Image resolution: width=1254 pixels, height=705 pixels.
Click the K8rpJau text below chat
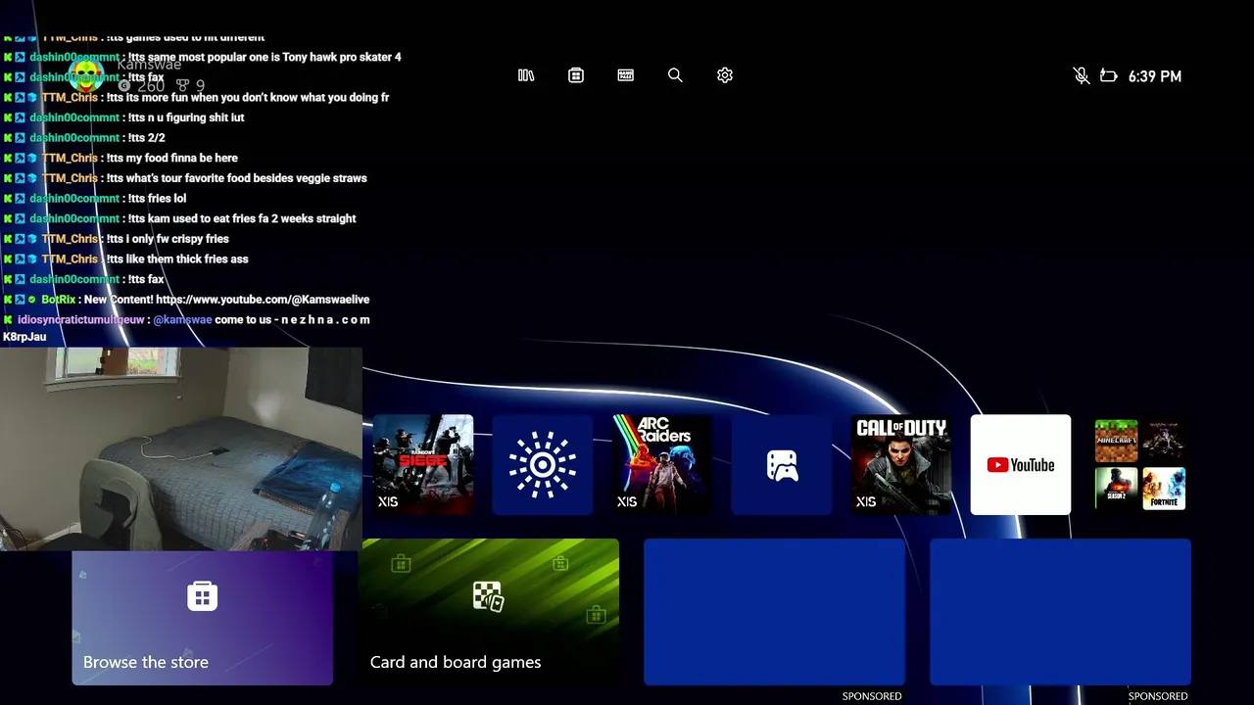pyautogui.click(x=24, y=337)
